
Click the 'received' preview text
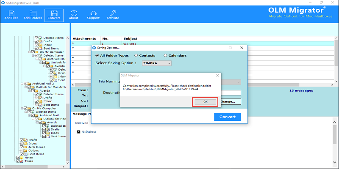click(81, 123)
